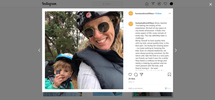215x100 pixels.
Task: Open Activity heart icon in the header
Action: click(x=165, y=4)
